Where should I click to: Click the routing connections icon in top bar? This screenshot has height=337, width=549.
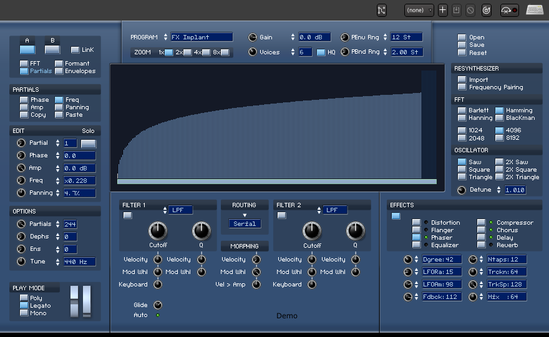click(382, 10)
